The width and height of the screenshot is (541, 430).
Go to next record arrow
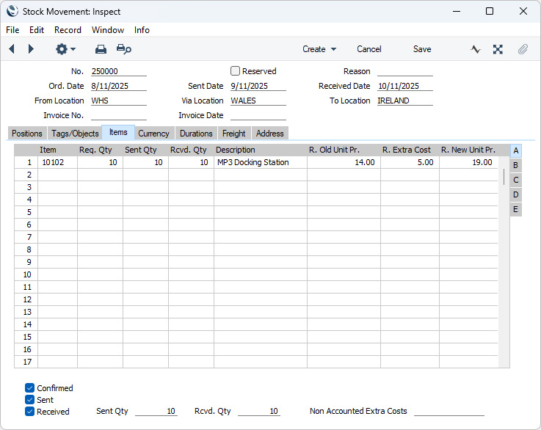[x=31, y=49]
